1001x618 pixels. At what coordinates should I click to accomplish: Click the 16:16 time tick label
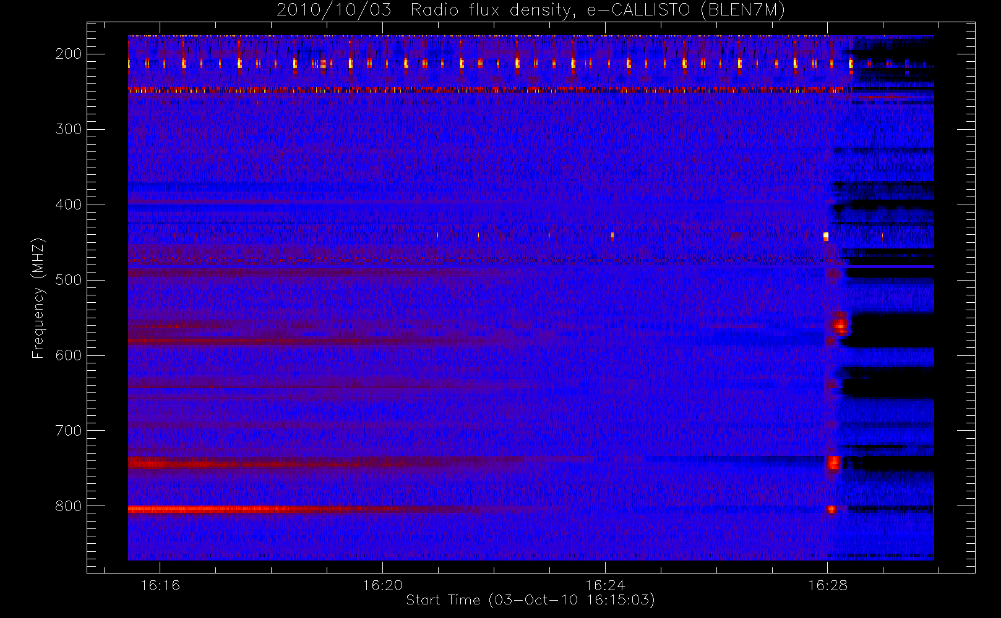coord(160,585)
